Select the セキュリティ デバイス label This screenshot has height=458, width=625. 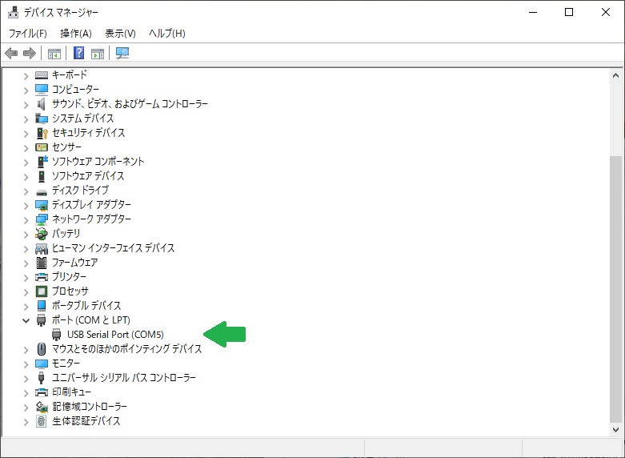coord(89,133)
